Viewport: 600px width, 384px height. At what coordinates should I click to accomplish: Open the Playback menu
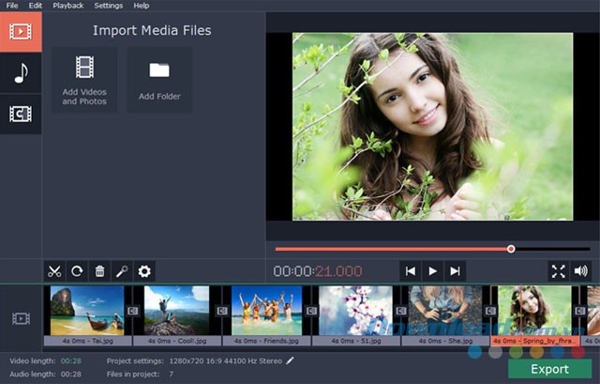click(x=66, y=6)
